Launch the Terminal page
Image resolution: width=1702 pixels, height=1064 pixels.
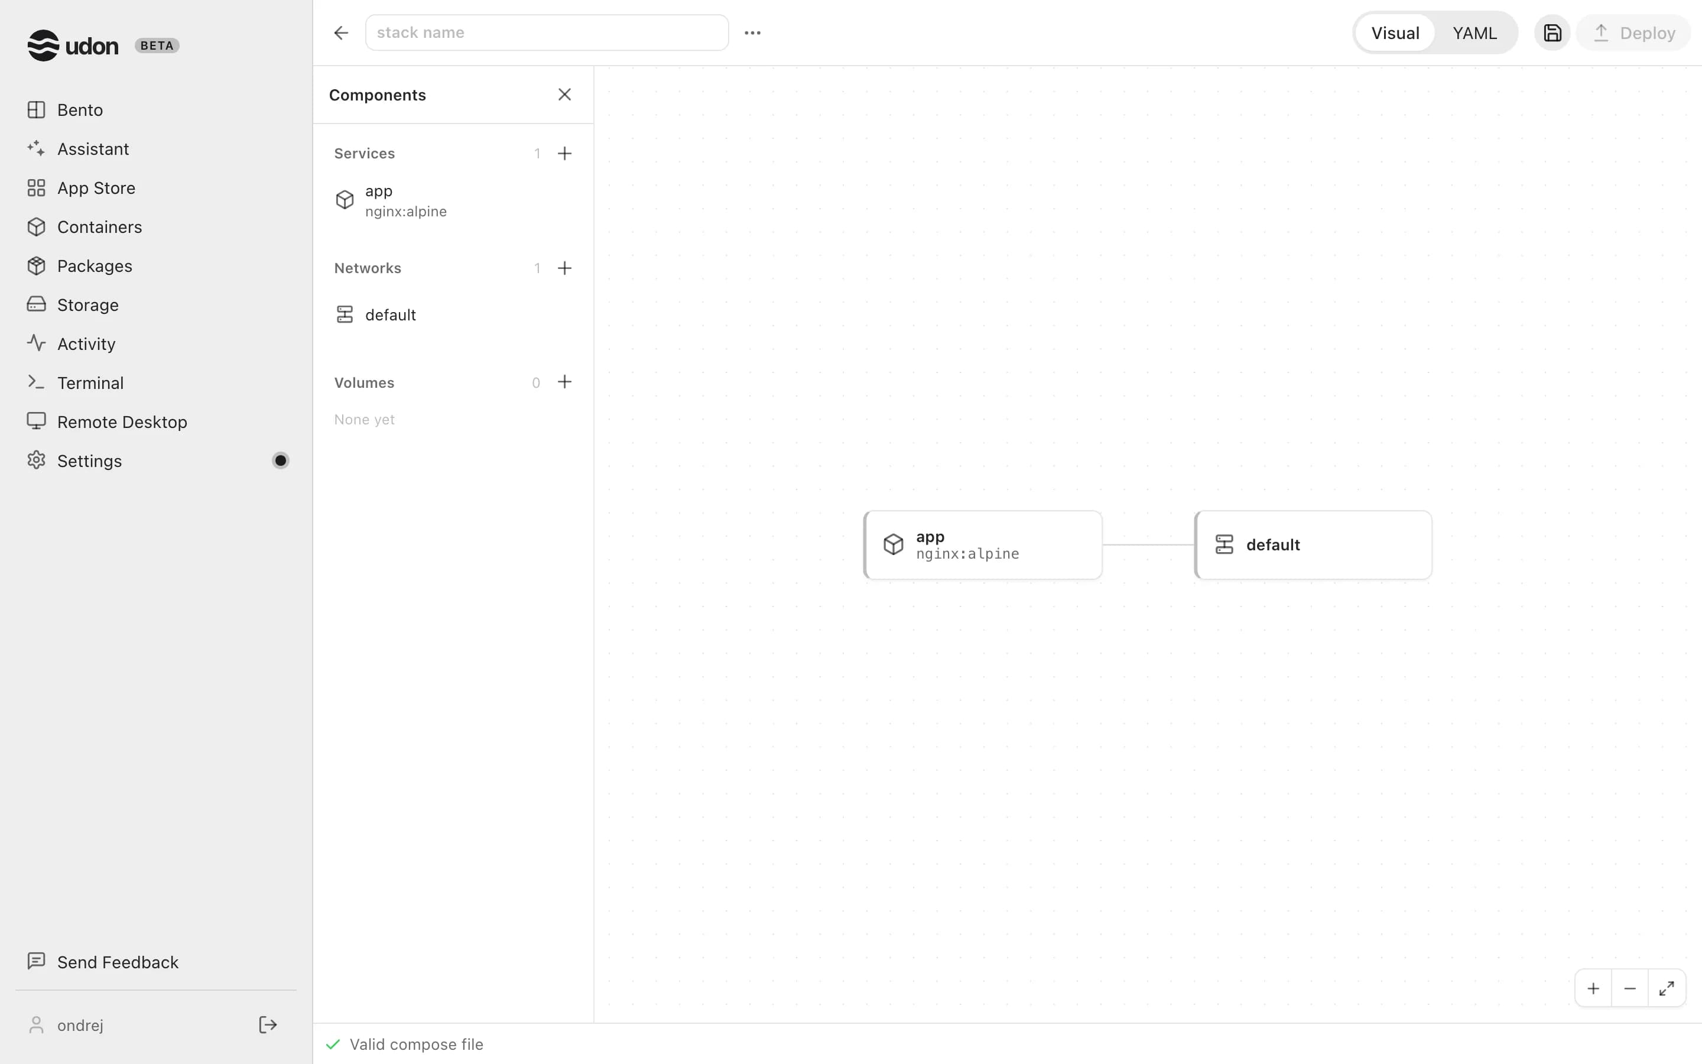click(x=156, y=383)
